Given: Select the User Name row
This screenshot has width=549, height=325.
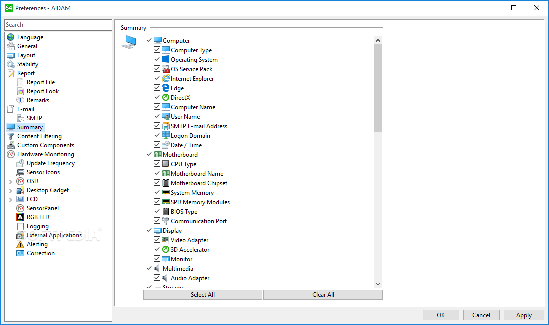Looking at the screenshot, I should 185,116.
